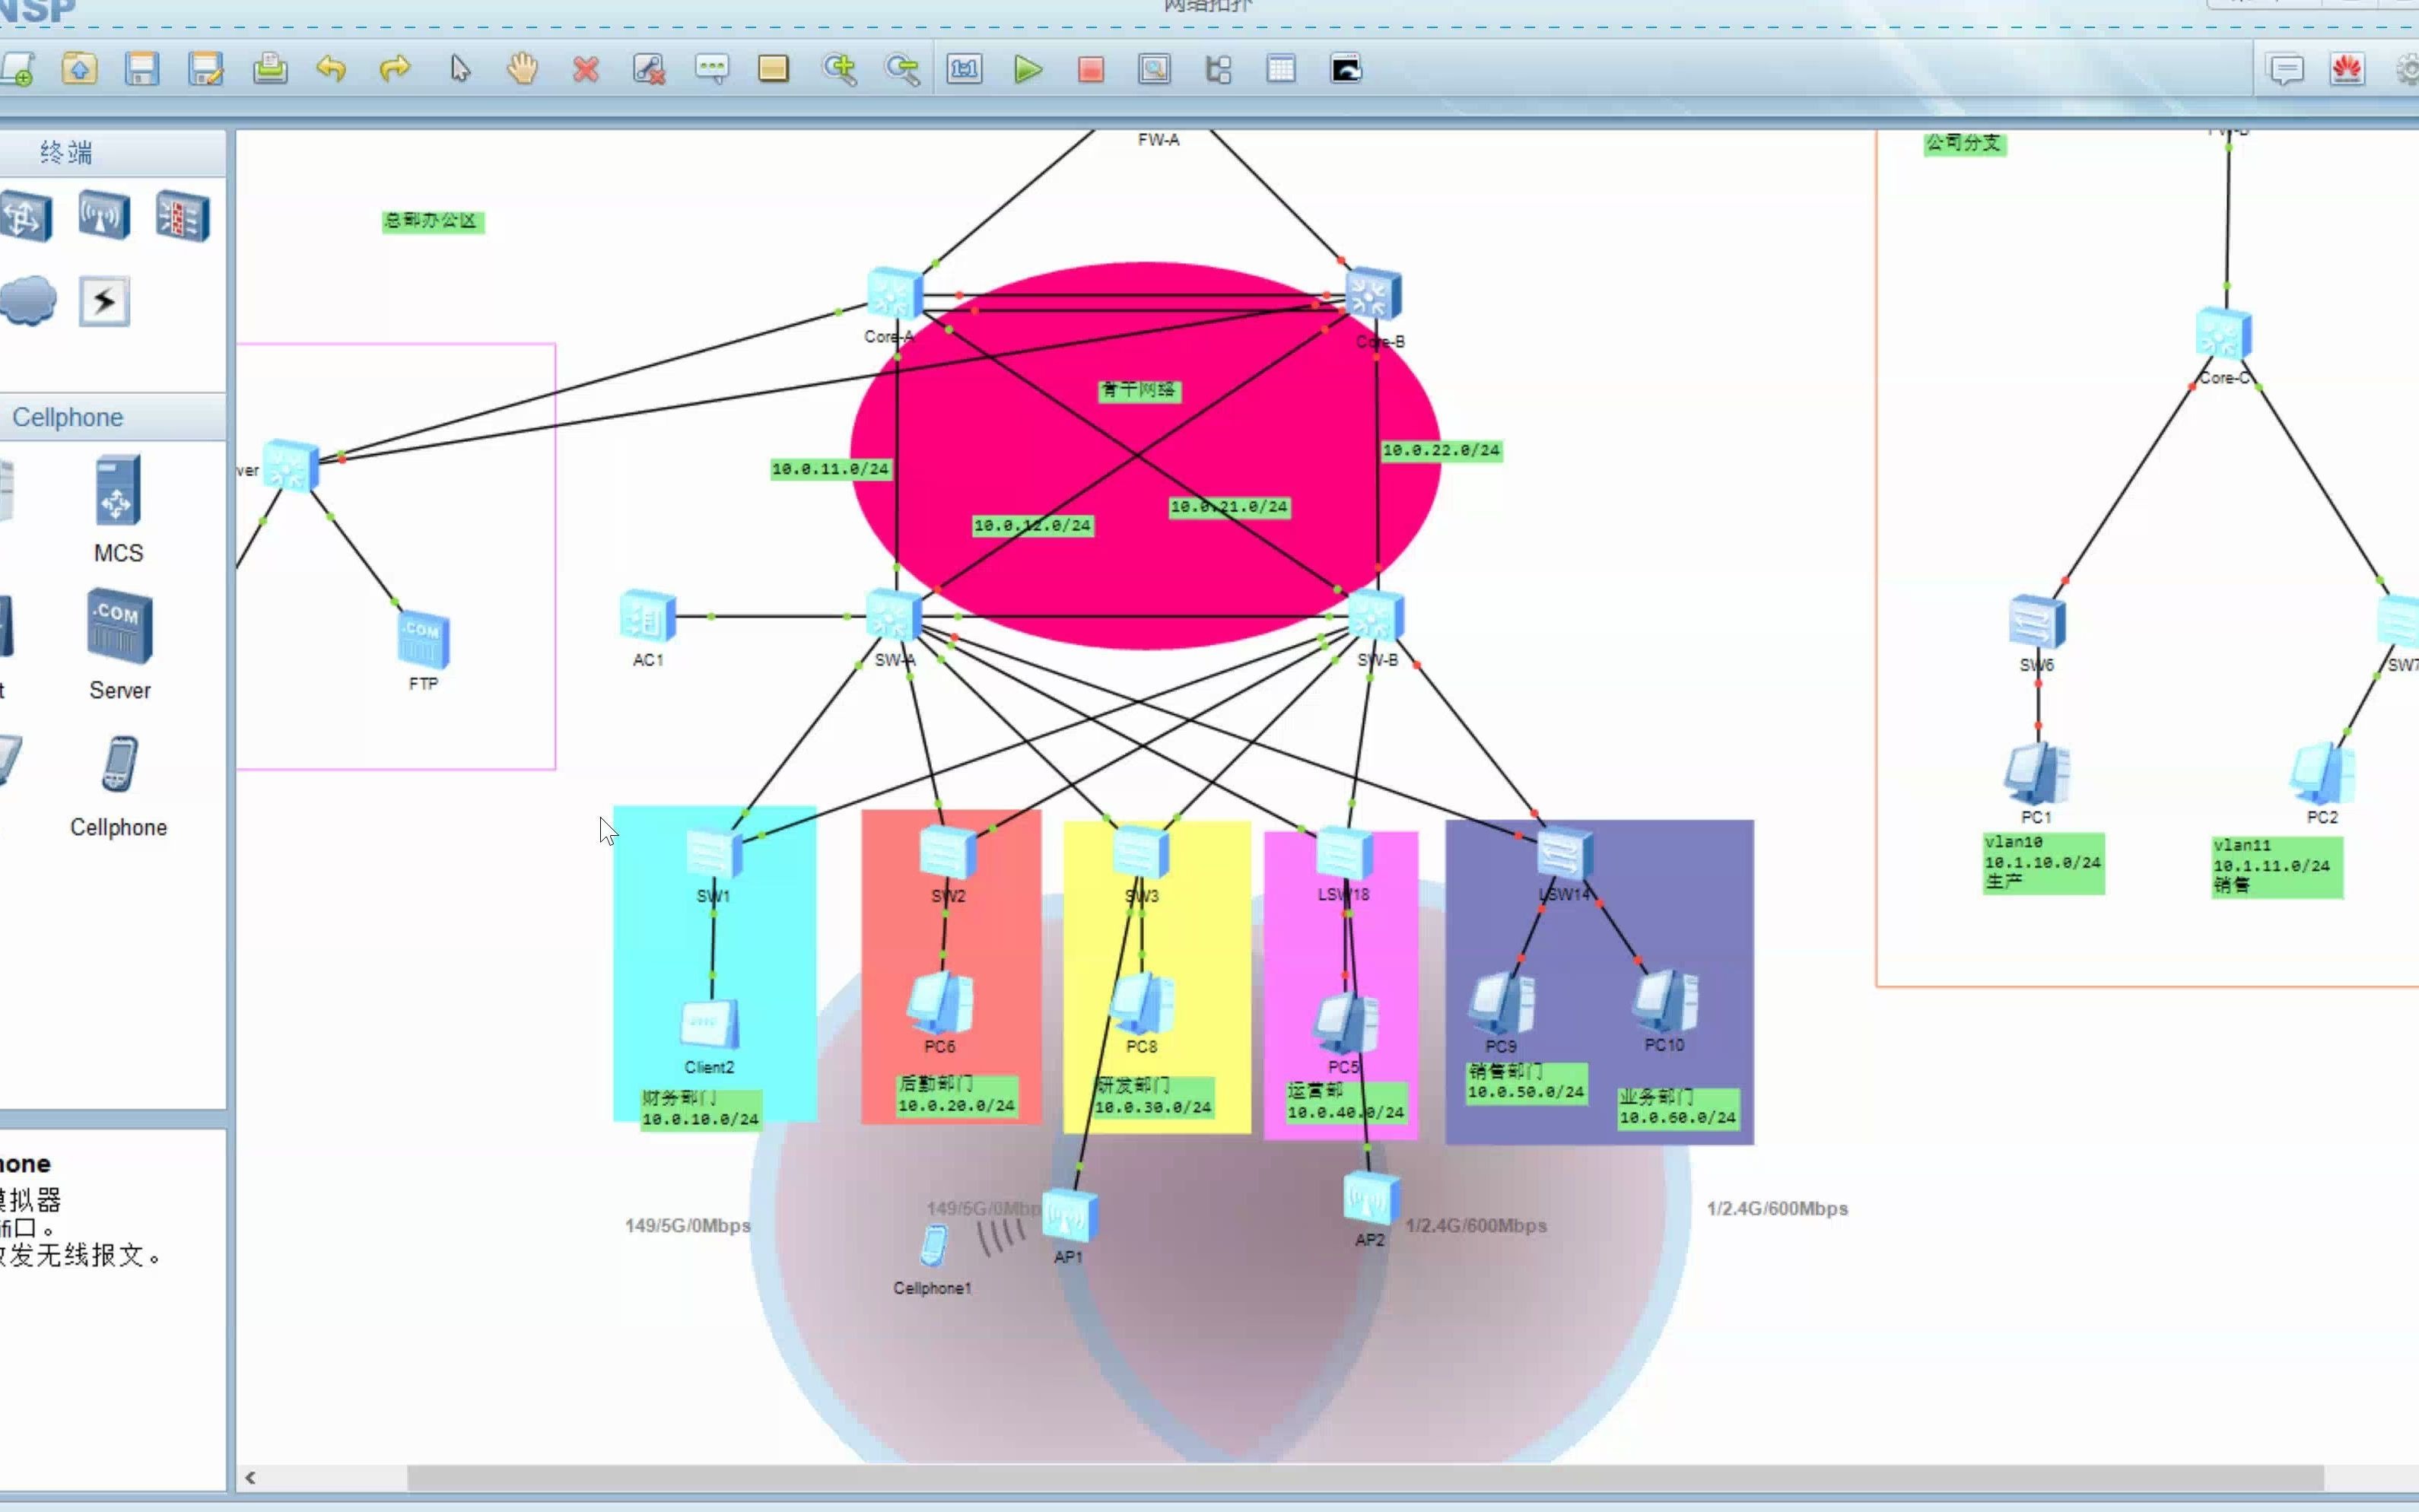Save the current topology

click(142, 69)
